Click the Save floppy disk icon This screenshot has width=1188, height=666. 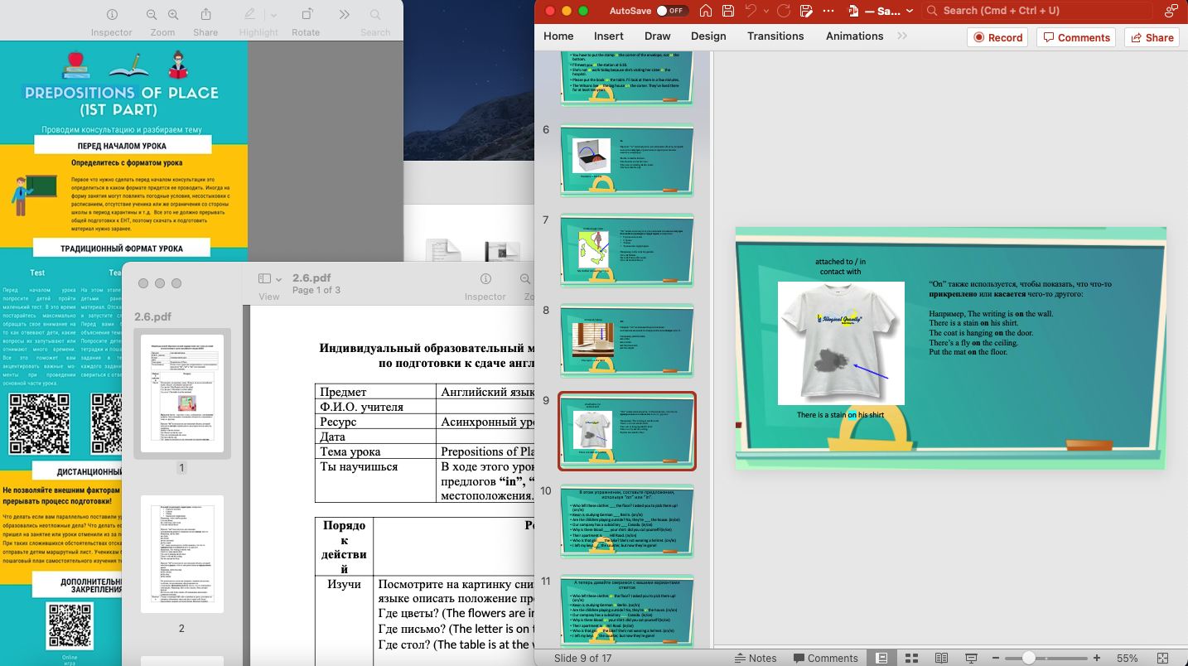pos(727,11)
